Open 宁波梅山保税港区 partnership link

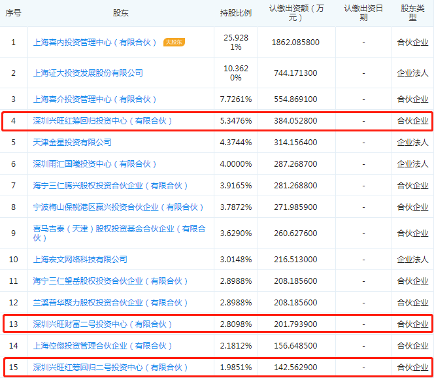click(118, 207)
